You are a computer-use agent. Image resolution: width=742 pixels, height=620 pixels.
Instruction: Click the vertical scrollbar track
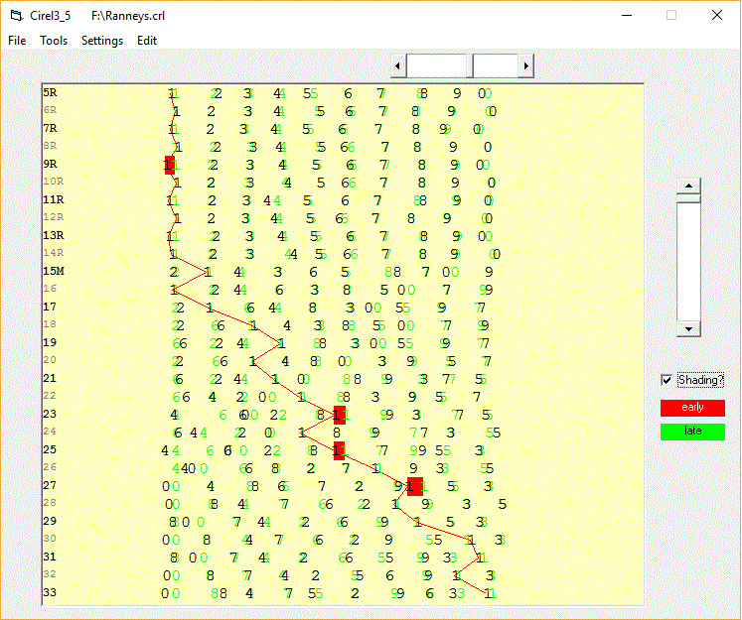688,262
